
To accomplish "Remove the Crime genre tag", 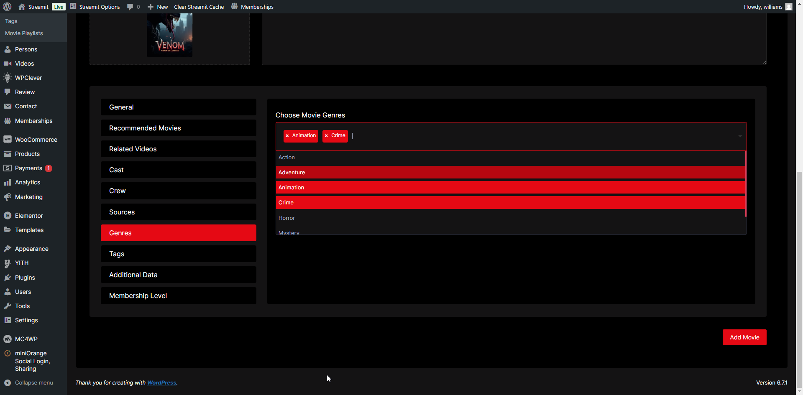I will point(326,136).
